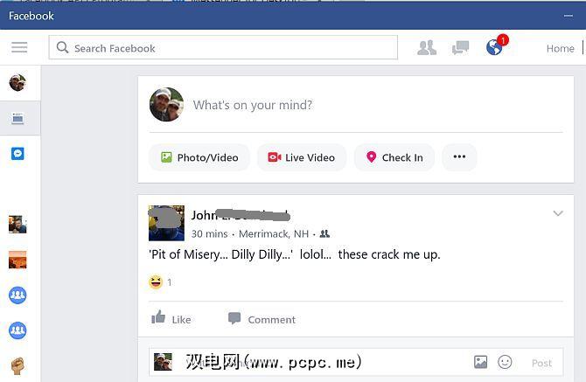Open Messenger icon in left sidebar
Viewport: 586px width, 382px height.
[x=17, y=154]
